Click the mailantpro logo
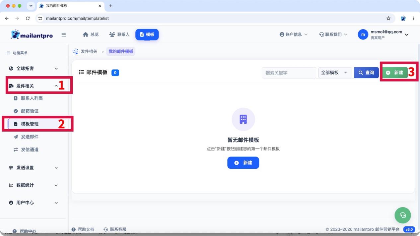Image resolution: width=420 pixels, height=236 pixels. point(32,34)
